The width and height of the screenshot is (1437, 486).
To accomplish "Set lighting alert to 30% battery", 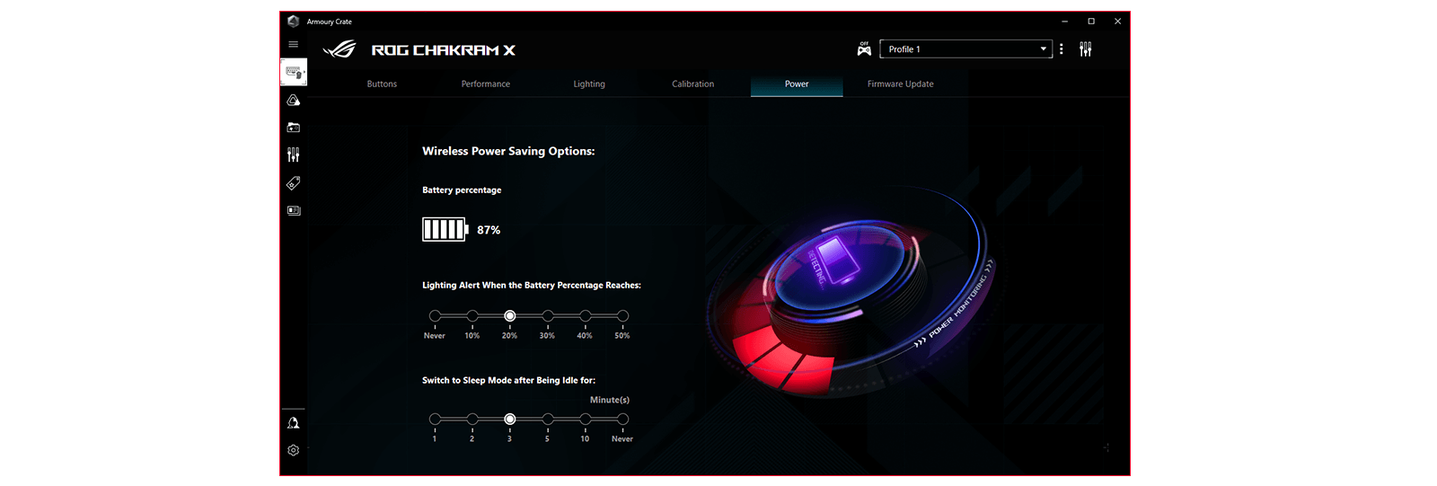I will pyautogui.click(x=548, y=316).
